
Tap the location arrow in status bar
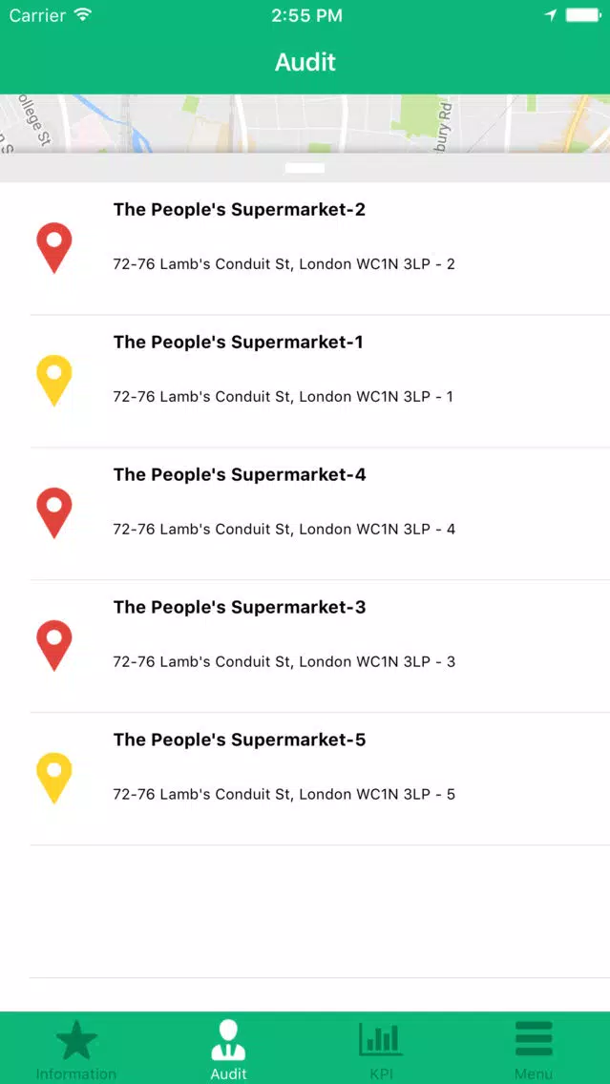pyautogui.click(x=551, y=15)
